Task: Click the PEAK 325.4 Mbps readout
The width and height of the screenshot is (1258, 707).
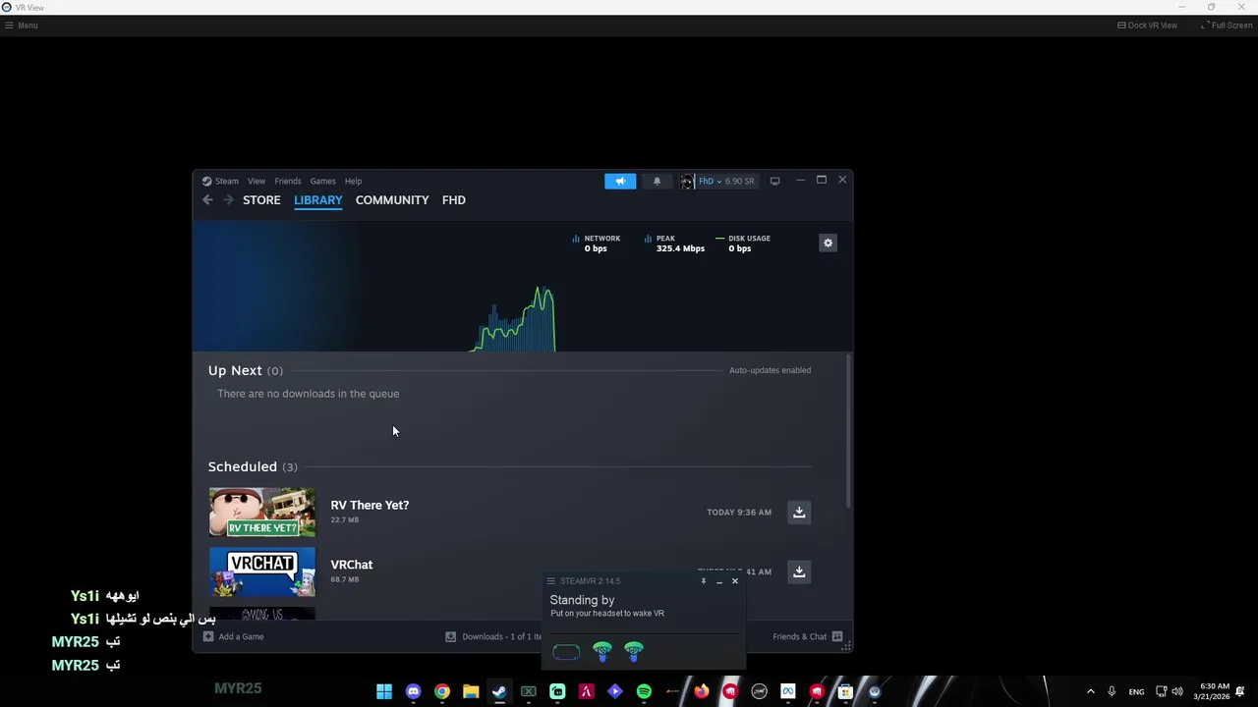Action: [674, 244]
